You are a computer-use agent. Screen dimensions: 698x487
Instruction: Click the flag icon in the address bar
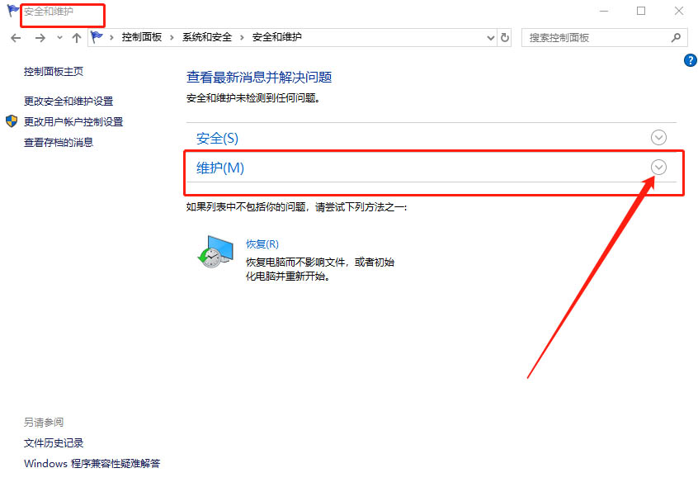[x=97, y=38]
